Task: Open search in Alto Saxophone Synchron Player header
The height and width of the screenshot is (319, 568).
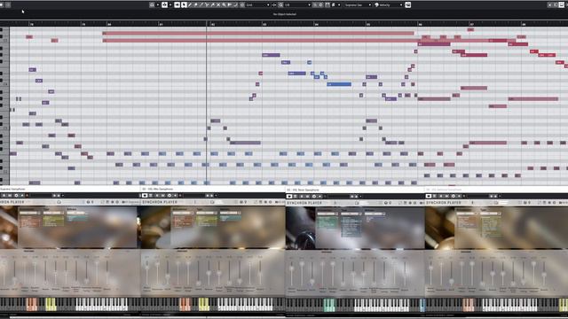Action: (x=212, y=202)
